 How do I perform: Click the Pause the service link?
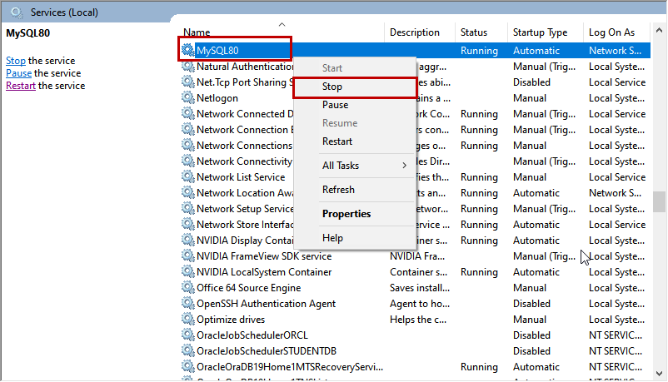click(18, 73)
